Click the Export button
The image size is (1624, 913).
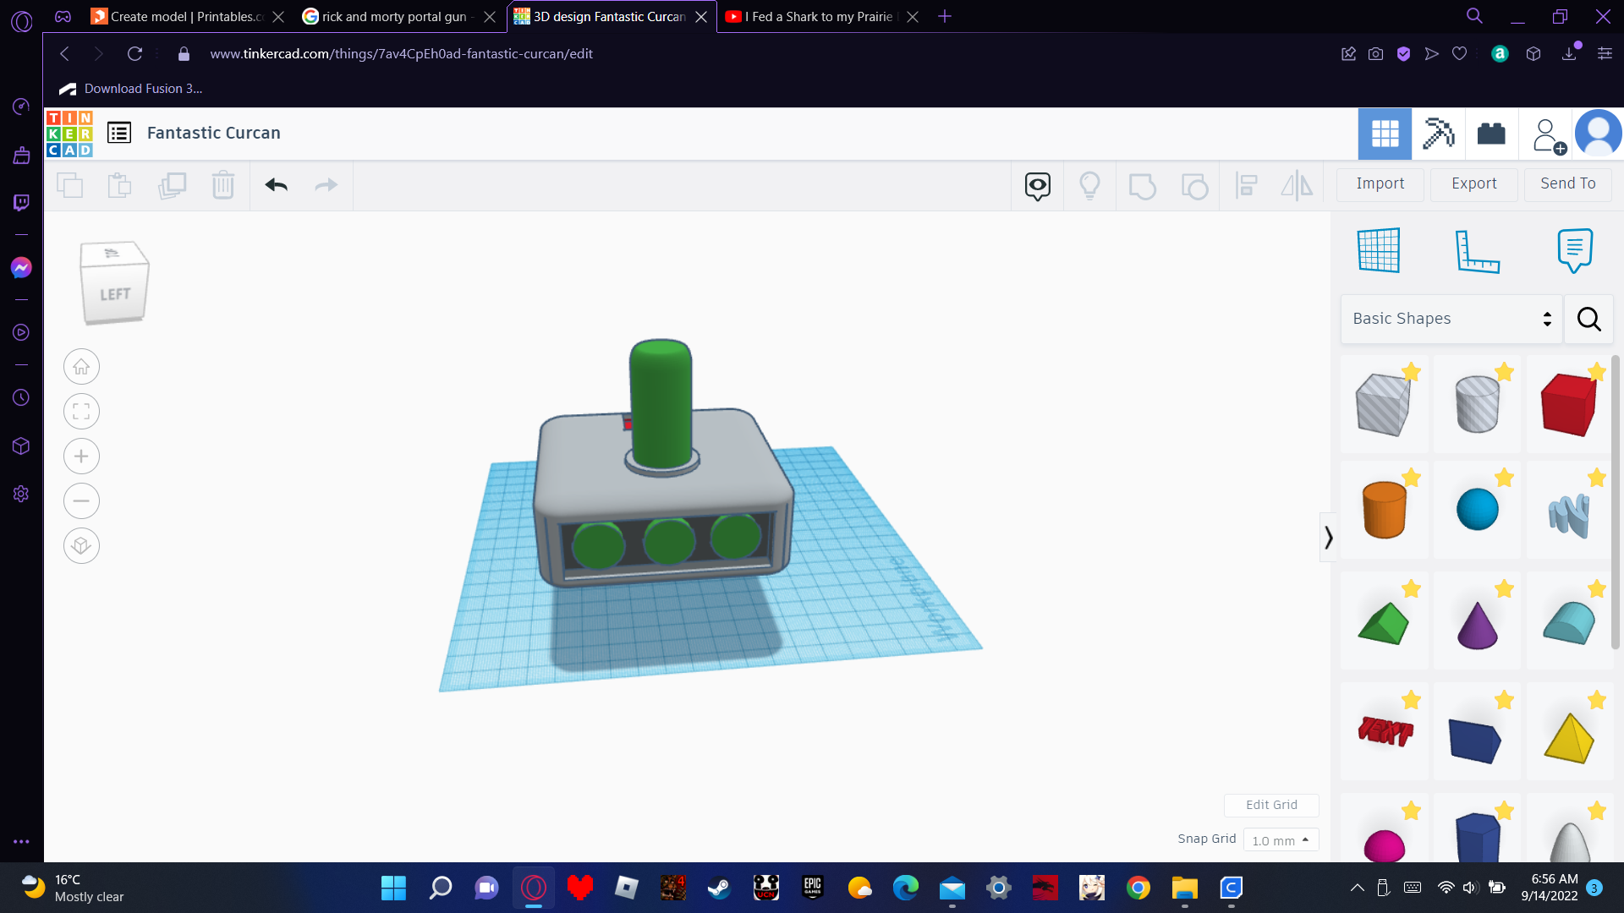[1473, 183]
